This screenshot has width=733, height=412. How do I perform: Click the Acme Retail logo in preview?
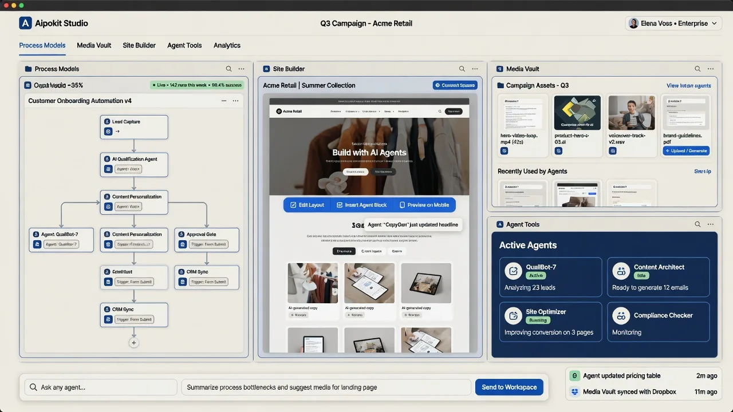[x=289, y=112]
